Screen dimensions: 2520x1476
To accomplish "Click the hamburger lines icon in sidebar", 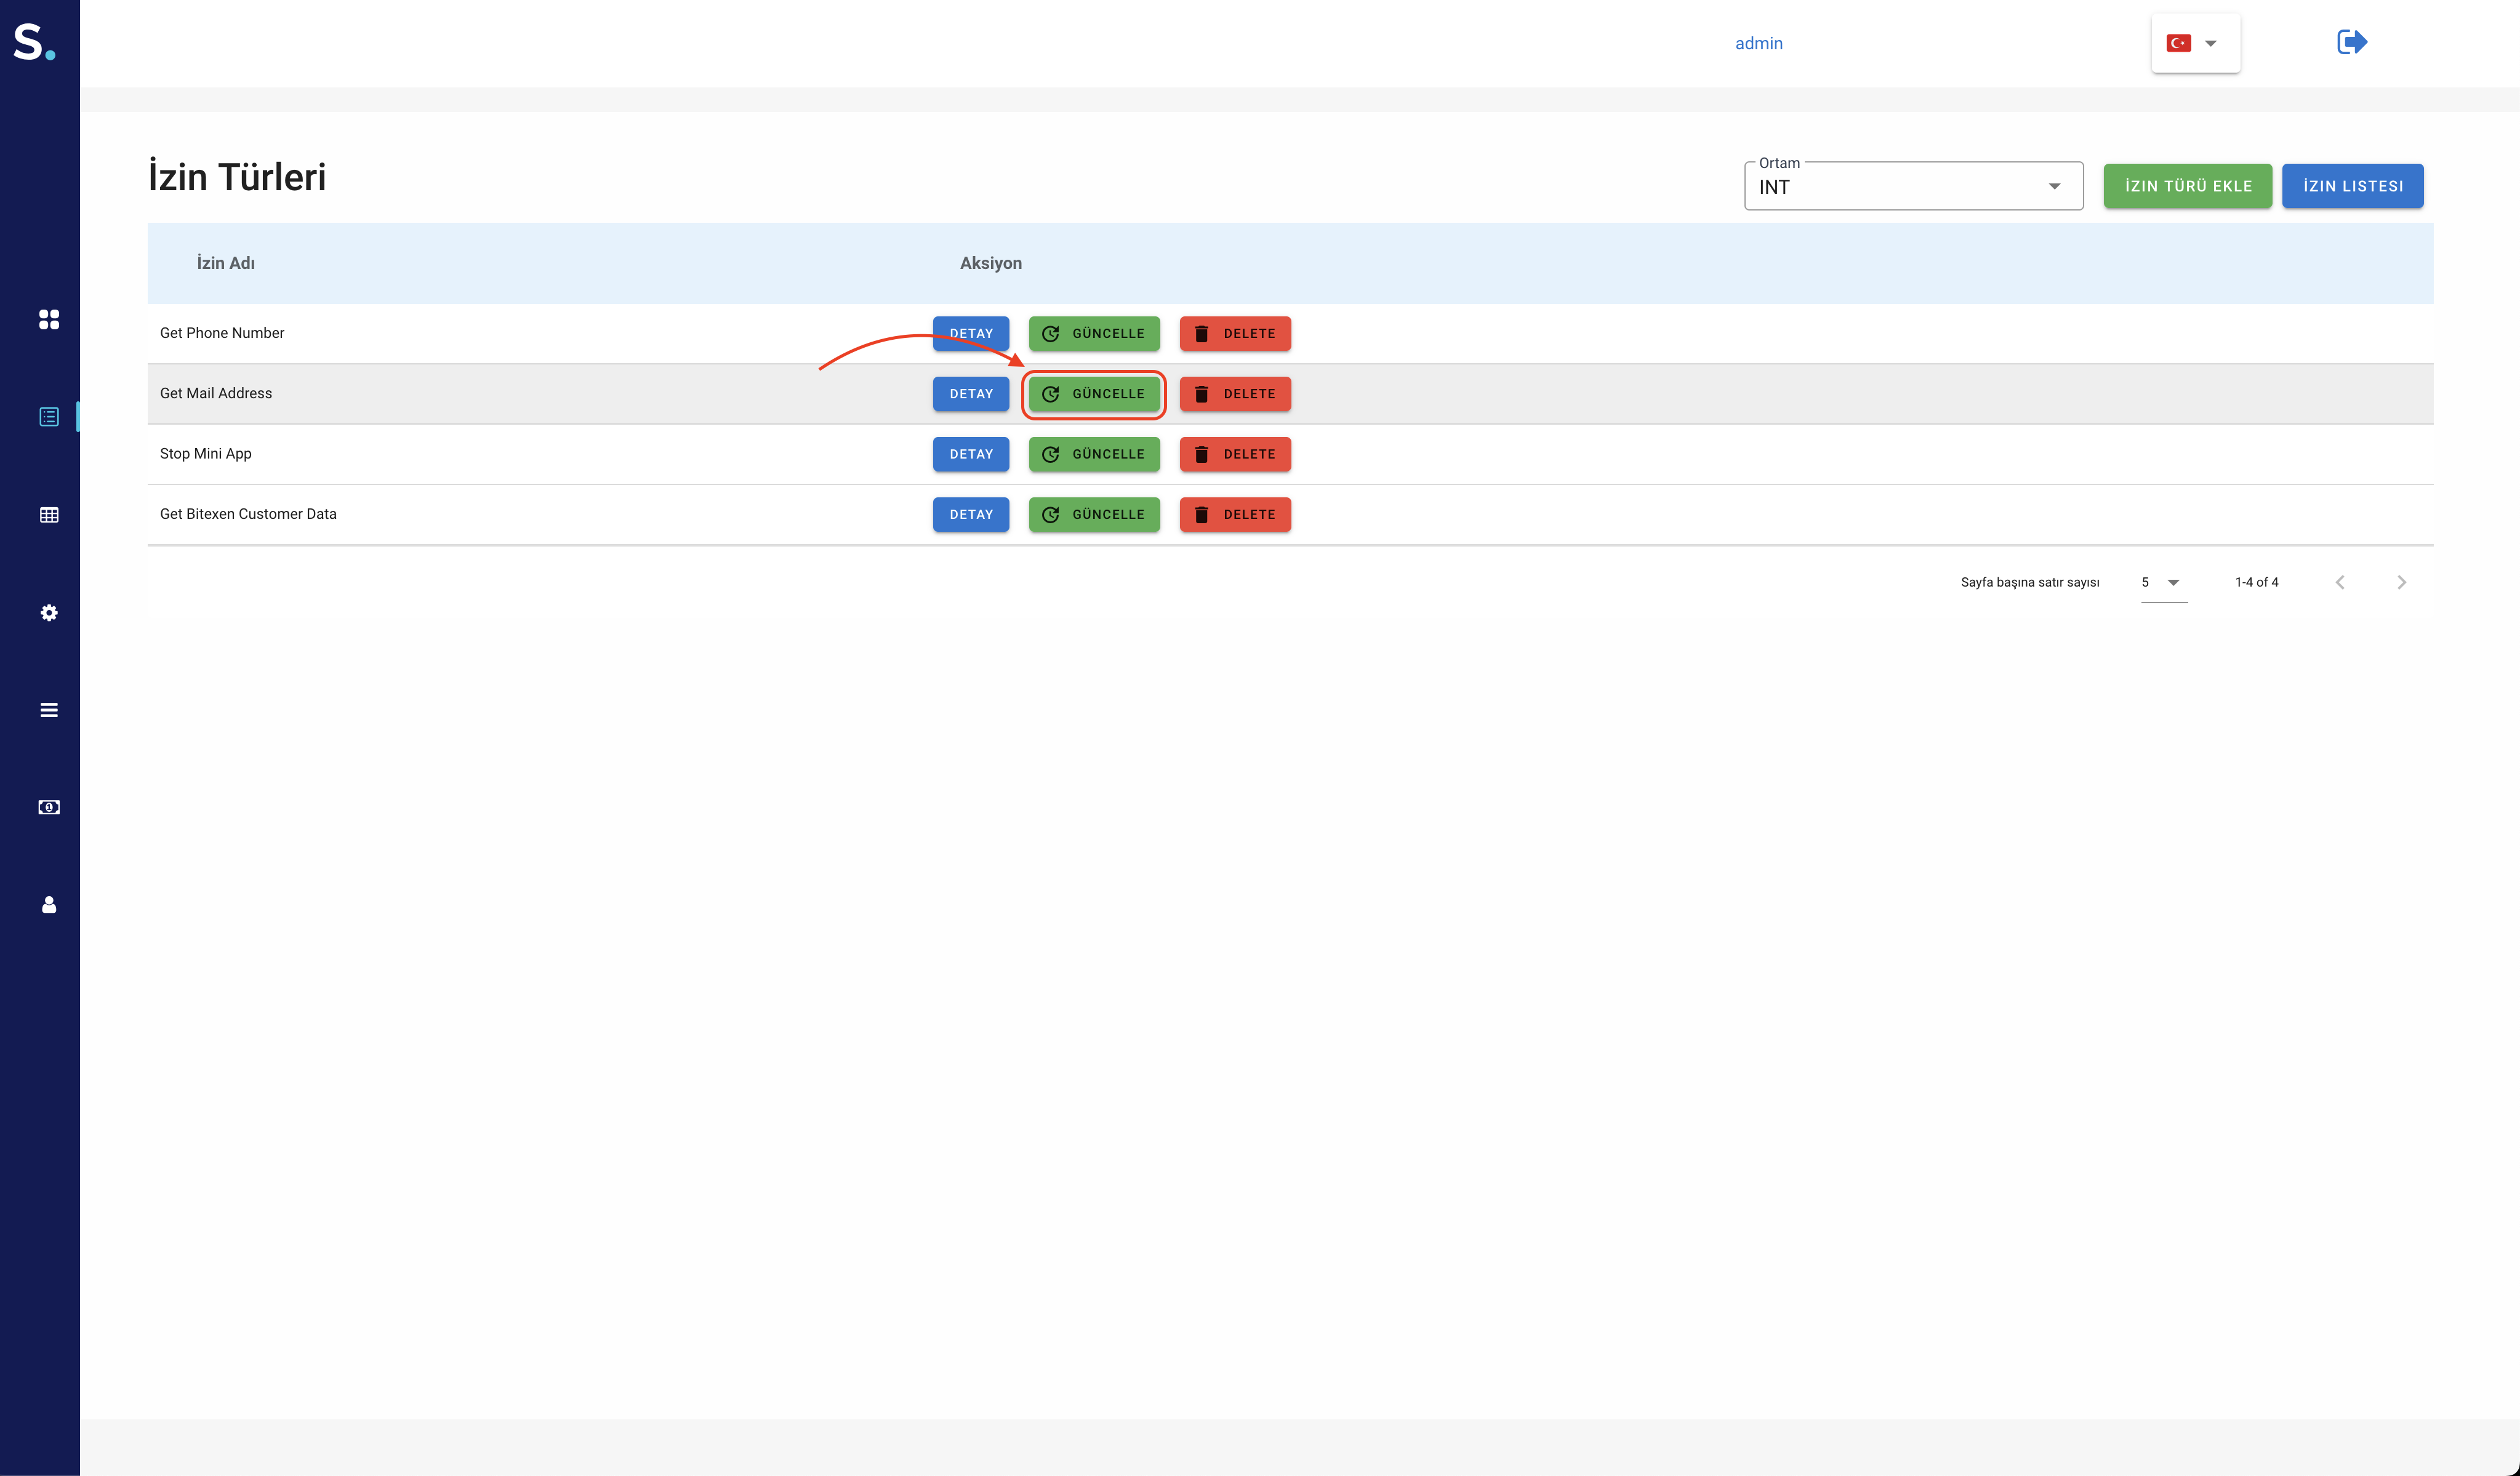I will point(48,710).
